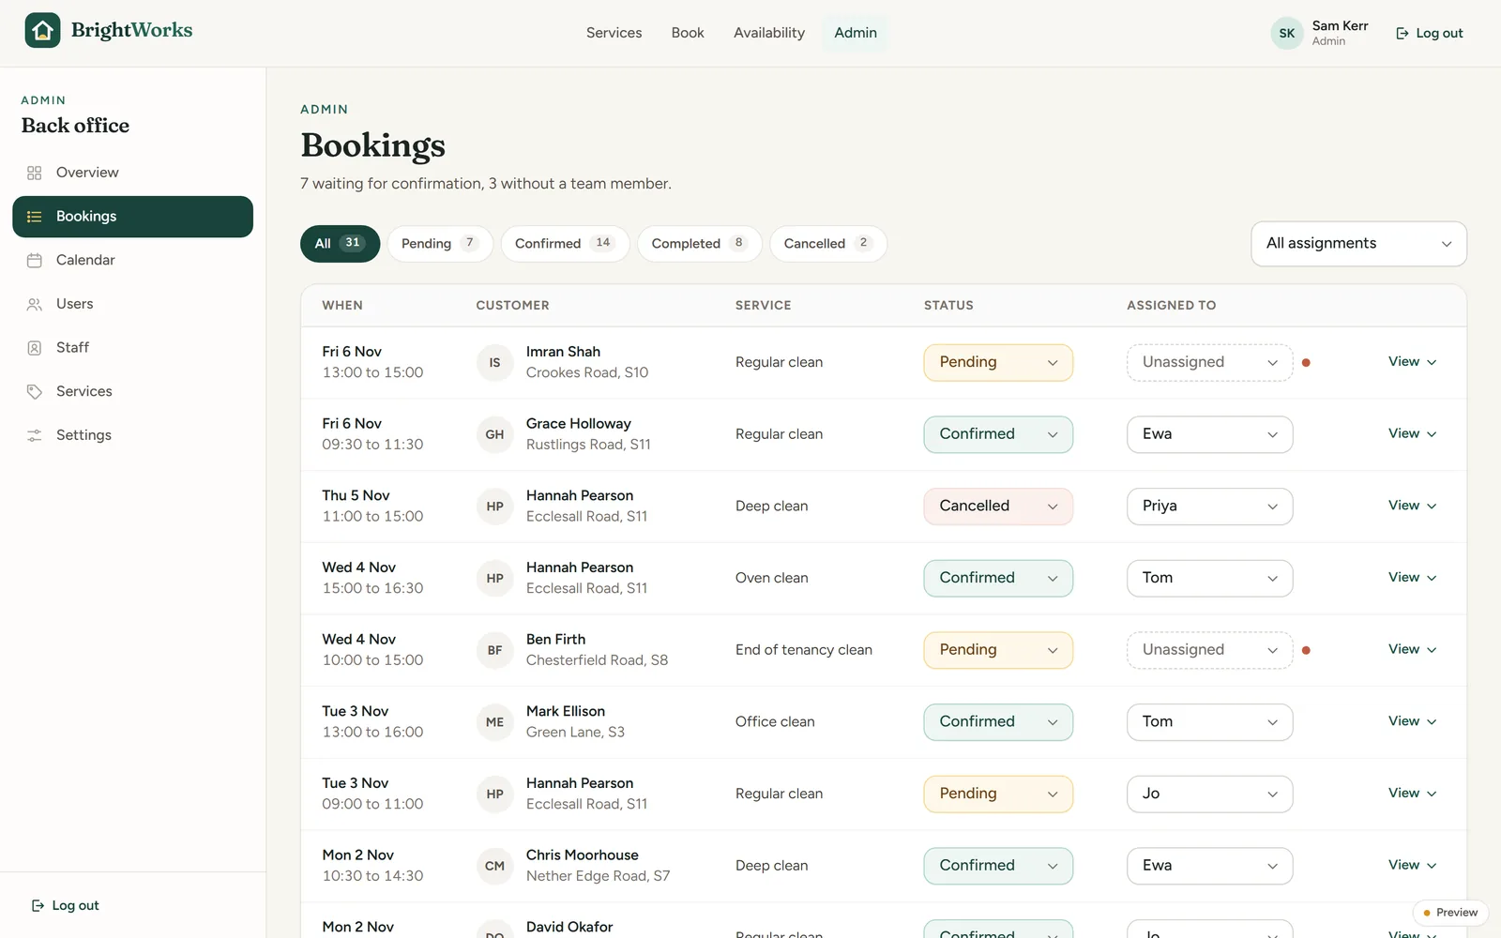
Task: Click the Users people icon in sidebar
Action: tap(35, 304)
